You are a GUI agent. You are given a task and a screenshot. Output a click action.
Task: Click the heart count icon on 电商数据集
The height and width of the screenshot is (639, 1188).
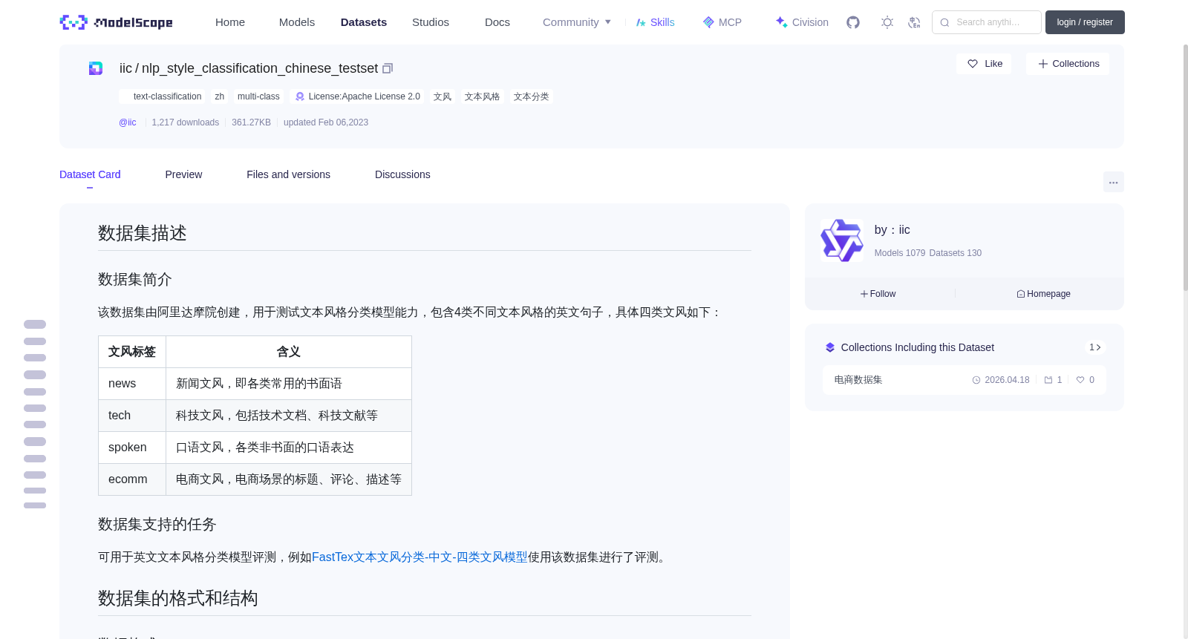click(1080, 380)
